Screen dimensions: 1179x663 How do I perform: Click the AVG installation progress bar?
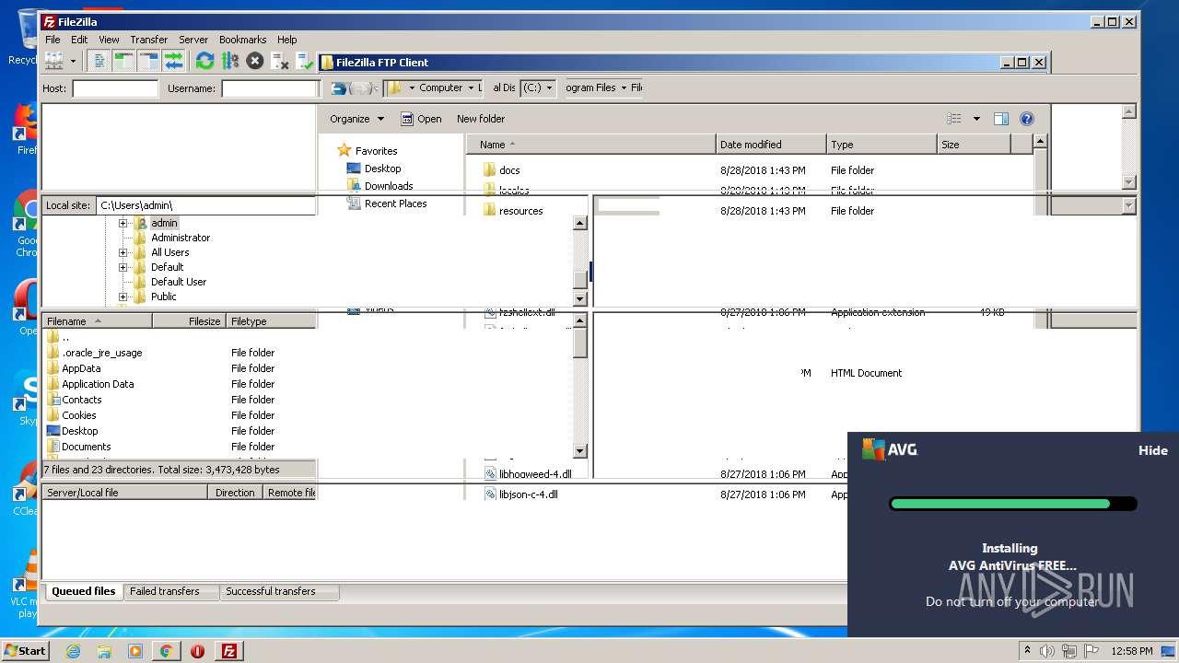pyautogui.click(x=1013, y=504)
